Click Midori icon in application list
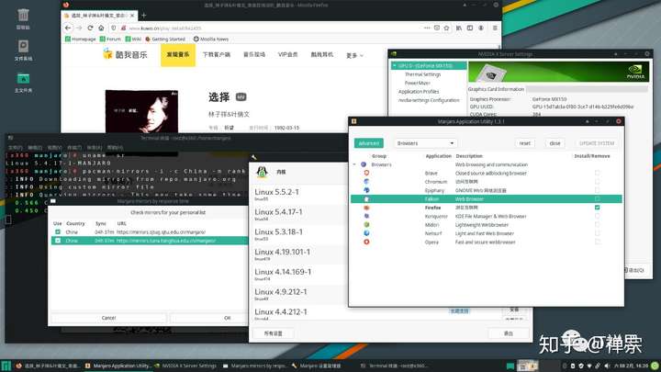 tap(366, 225)
